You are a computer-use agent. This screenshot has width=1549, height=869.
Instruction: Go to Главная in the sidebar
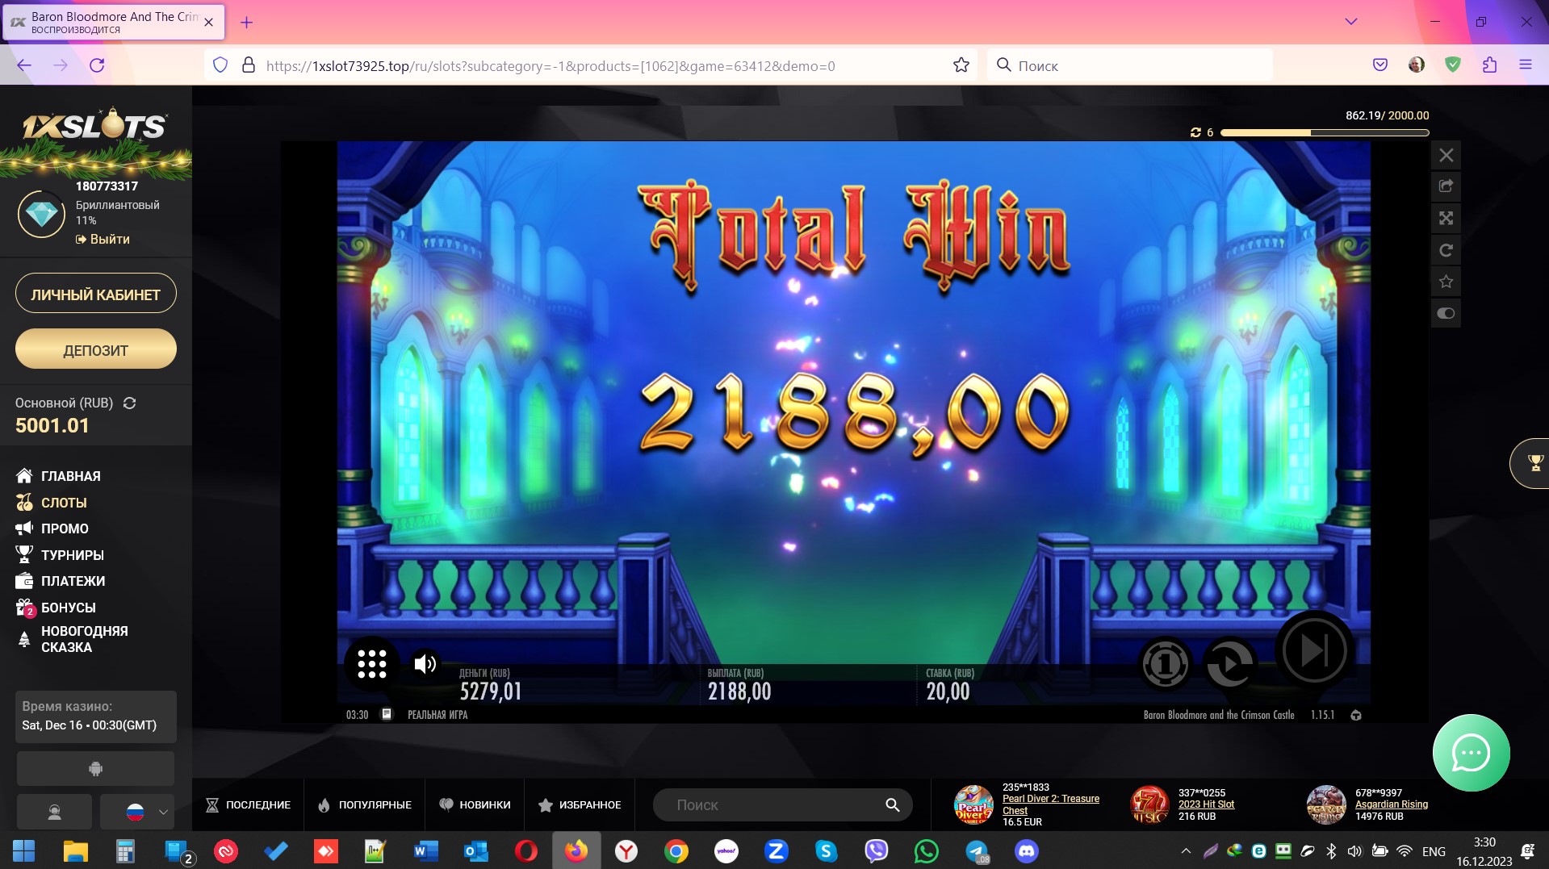coord(58,476)
